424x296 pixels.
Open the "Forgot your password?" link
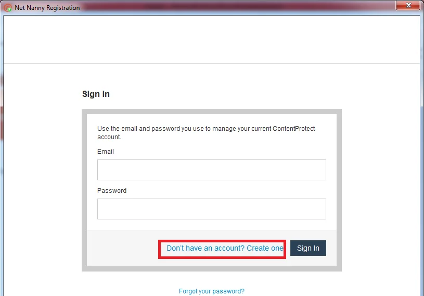tap(211, 291)
